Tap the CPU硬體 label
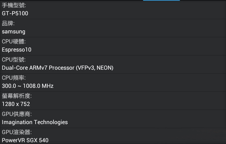The width and height of the screenshot is (226, 144). tap(14, 42)
